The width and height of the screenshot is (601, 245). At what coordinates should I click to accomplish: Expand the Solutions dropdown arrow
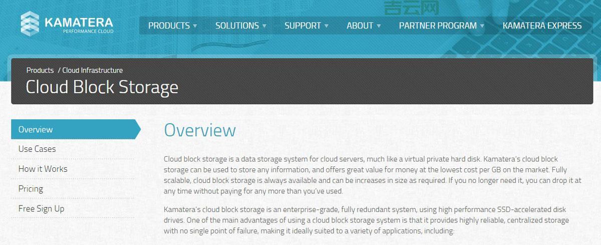tap(264, 26)
